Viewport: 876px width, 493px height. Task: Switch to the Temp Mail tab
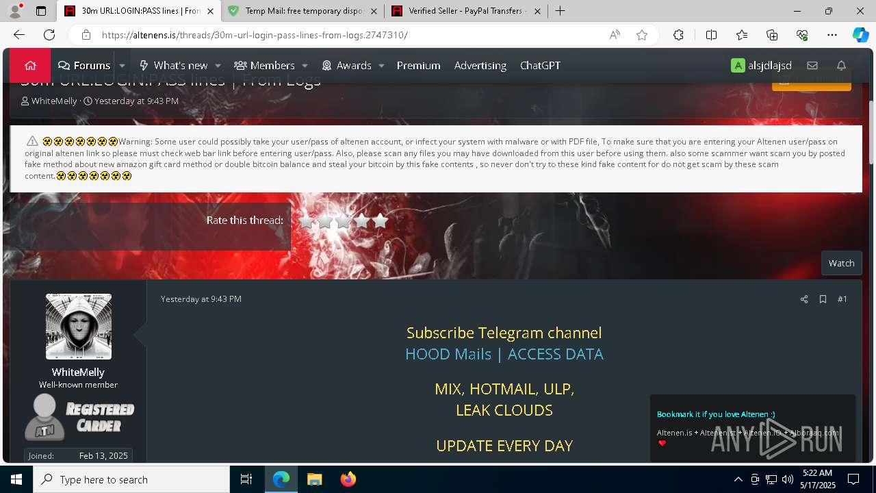tap(301, 11)
